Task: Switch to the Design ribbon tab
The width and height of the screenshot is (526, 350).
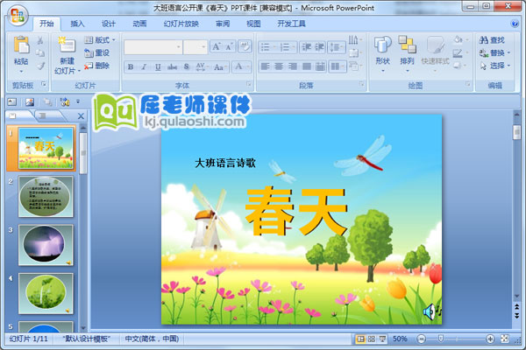Action: (x=109, y=24)
